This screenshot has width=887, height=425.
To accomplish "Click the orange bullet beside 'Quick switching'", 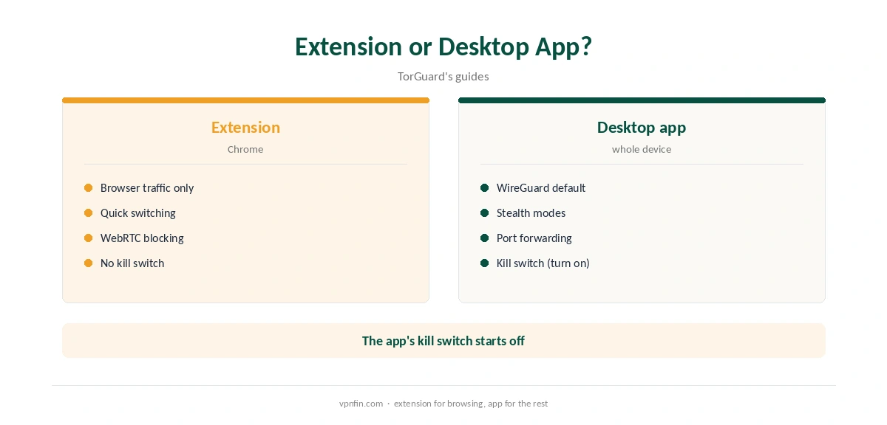I will point(89,213).
